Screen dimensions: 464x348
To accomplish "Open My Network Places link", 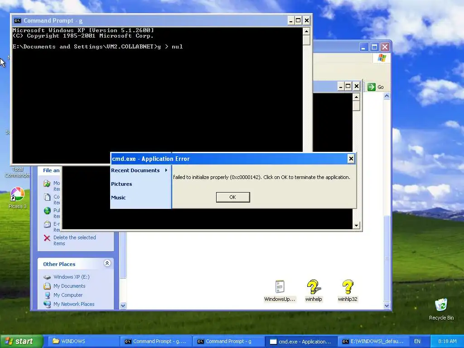I will click(x=74, y=304).
